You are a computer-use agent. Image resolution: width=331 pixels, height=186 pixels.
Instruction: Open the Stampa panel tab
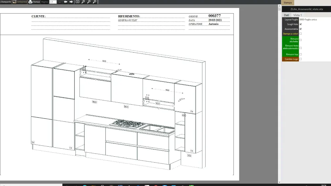[287, 3]
